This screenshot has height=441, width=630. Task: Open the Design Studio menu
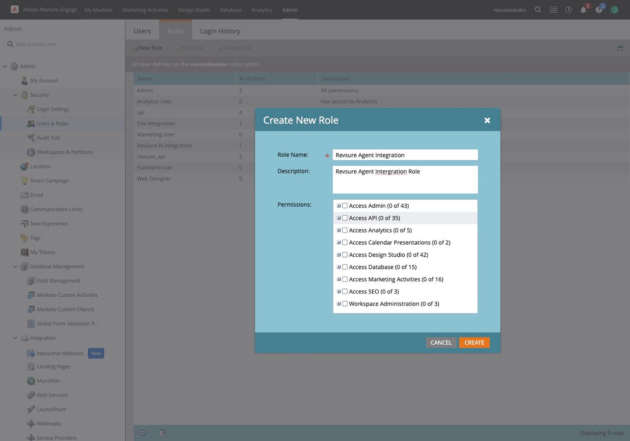point(194,10)
